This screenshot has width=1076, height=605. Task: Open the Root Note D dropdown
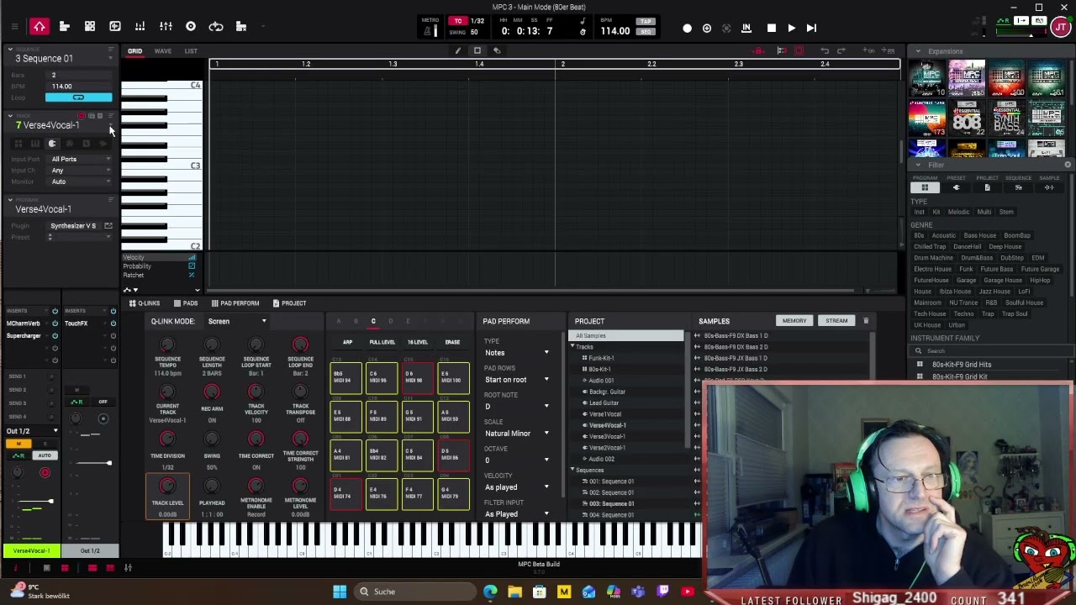click(x=516, y=407)
